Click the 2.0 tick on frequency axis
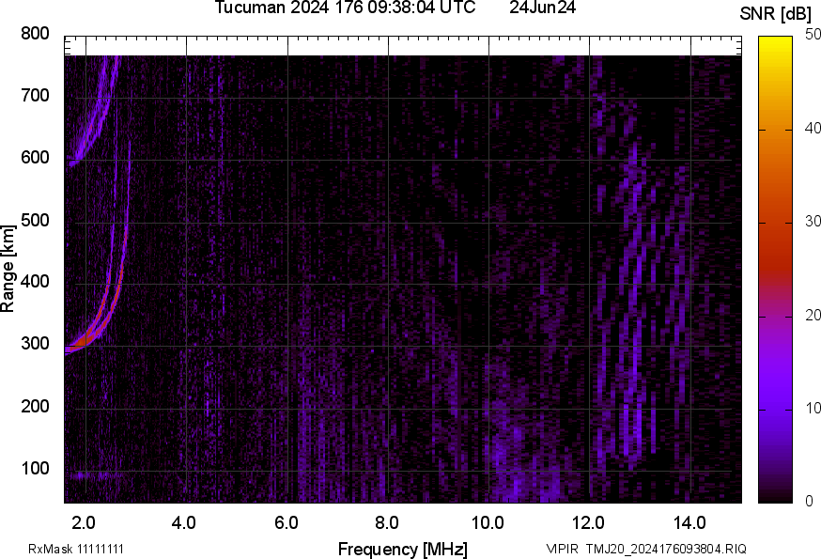 pyautogui.click(x=84, y=521)
